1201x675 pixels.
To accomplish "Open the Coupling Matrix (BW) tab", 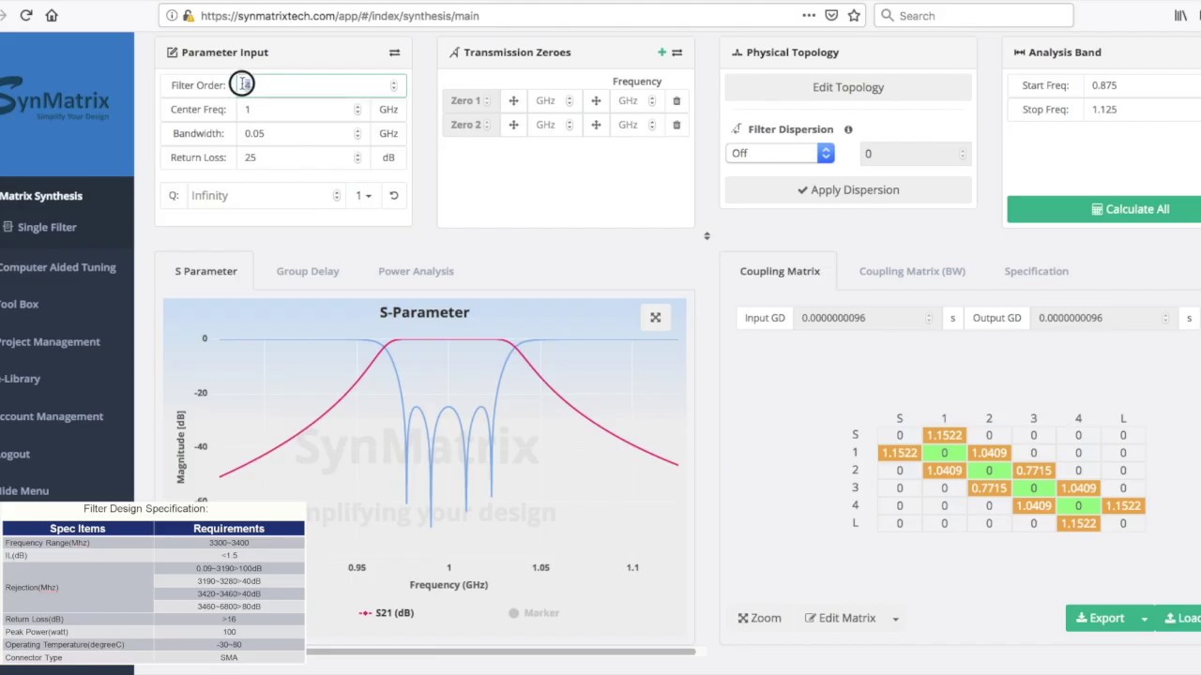I will pos(912,271).
